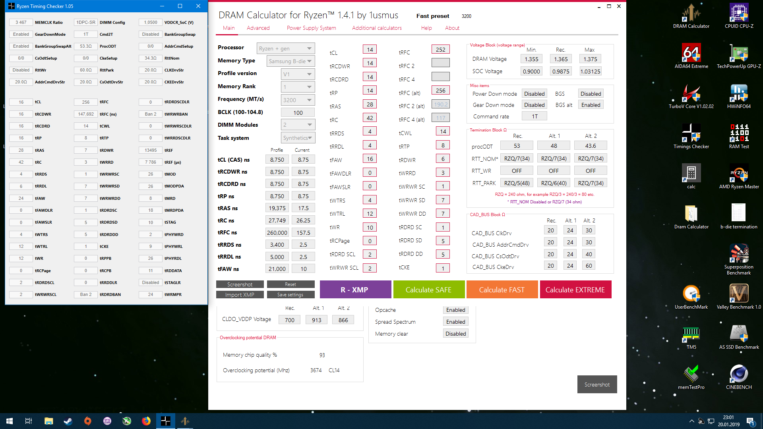763x429 pixels.
Task: Launch HWiNFO64 desktop icon
Action: [x=739, y=96]
